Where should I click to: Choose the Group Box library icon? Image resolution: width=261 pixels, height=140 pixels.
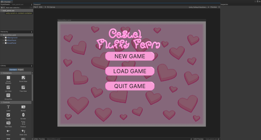(x=8, y=95)
